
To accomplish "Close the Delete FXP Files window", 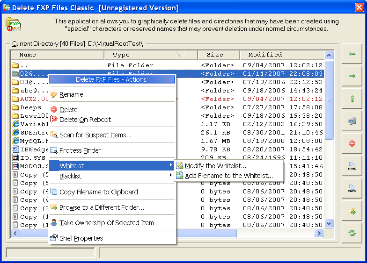I will pos(360,7).
